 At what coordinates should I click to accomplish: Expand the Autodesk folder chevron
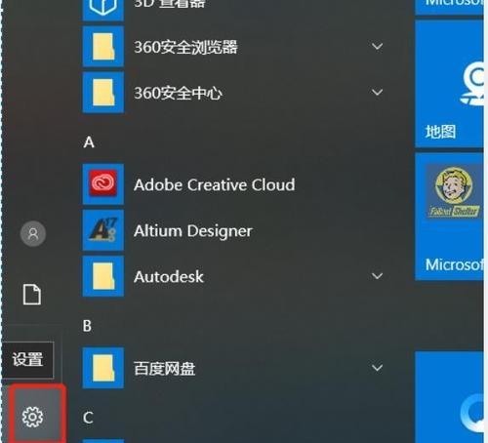pos(377,276)
